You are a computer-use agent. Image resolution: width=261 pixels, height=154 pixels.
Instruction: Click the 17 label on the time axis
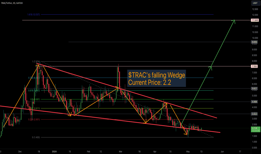[240, 151]
